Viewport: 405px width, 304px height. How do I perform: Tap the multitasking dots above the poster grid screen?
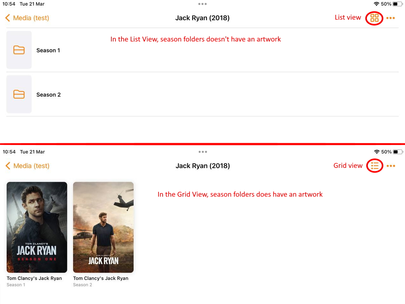pos(203,152)
